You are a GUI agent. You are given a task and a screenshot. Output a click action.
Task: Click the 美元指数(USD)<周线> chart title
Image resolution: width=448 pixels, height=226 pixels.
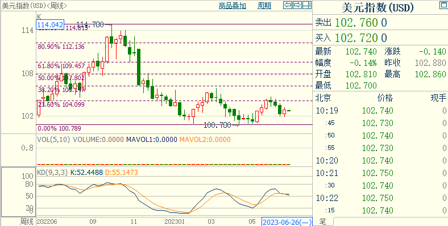click(x=35, y=6)
